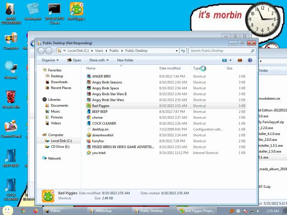This screenshot has width=287, height=215.
Task: Select Downloads under Favorites
Action: [x=59, y=82]
